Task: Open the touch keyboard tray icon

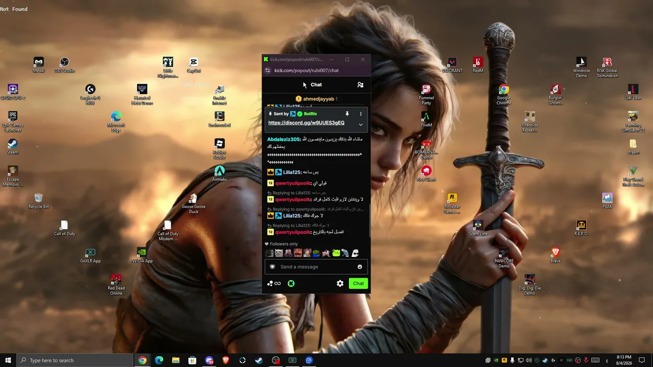Action: tap(595, 360)
